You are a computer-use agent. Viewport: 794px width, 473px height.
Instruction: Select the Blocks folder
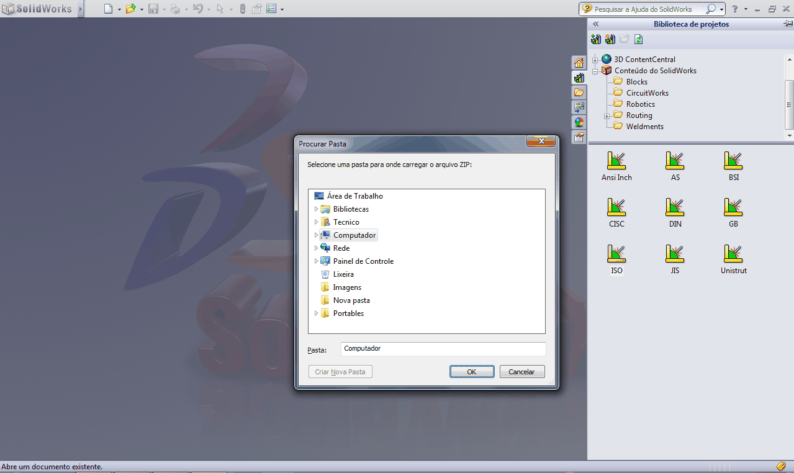(x=630, y=82)
